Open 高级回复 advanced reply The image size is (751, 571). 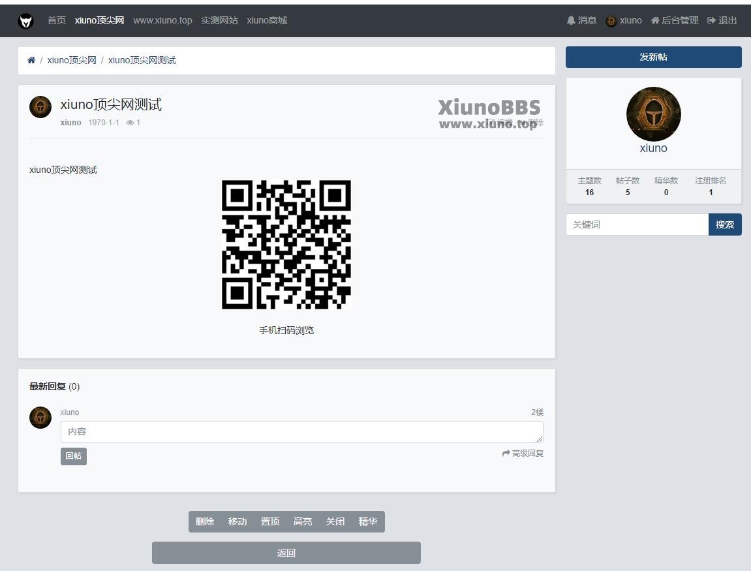click(x=523, y=453)
